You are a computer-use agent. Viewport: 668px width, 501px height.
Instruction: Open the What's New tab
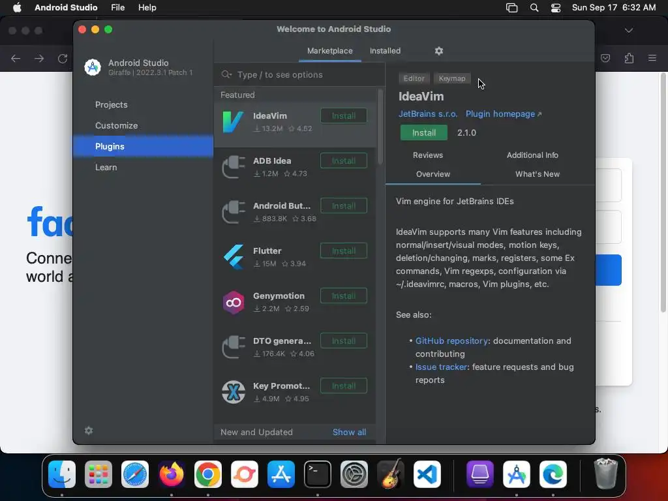coord(538,174)
